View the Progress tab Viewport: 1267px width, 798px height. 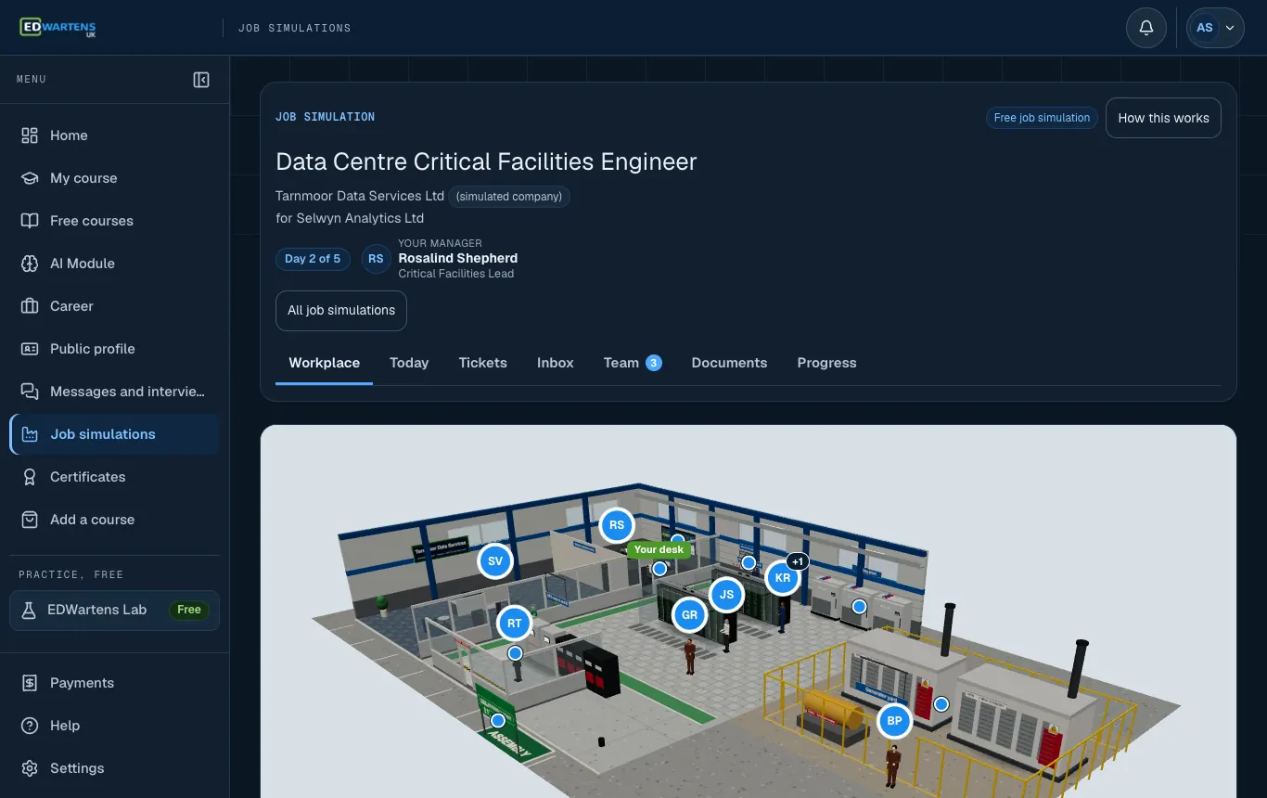click(826, 363)
